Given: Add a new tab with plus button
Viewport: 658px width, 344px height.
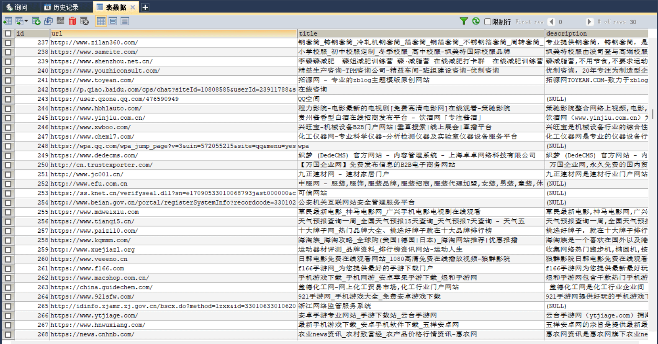Looking at the screenshot, I should [x=145, y=7].
